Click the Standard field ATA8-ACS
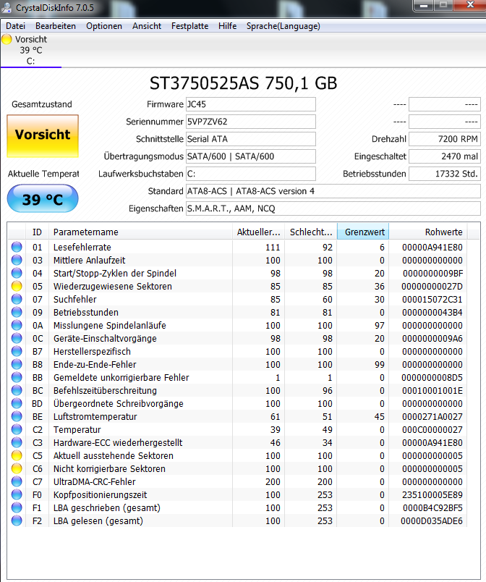 333,191
